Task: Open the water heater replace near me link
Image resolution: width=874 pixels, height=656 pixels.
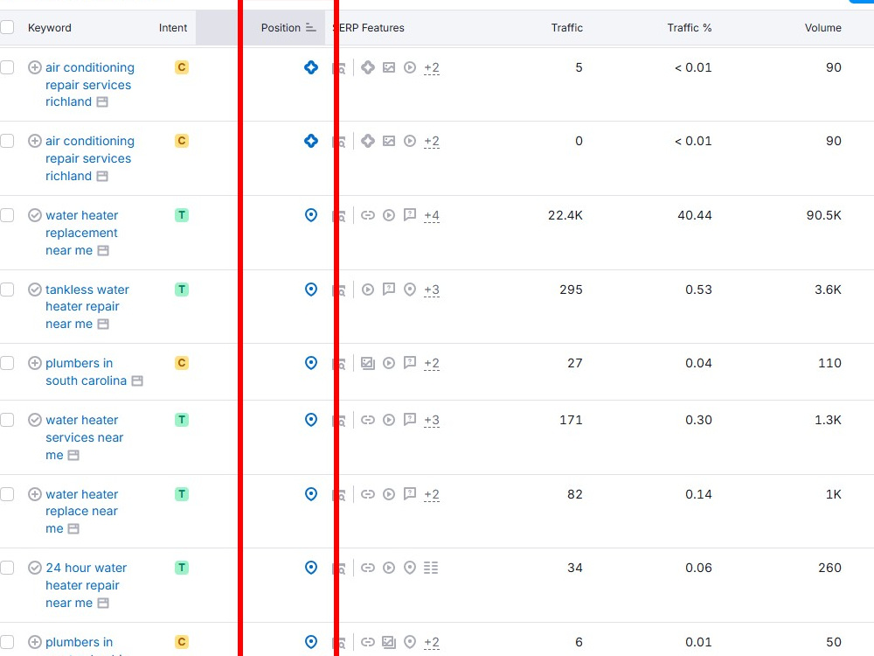Action: pos(81,511)
